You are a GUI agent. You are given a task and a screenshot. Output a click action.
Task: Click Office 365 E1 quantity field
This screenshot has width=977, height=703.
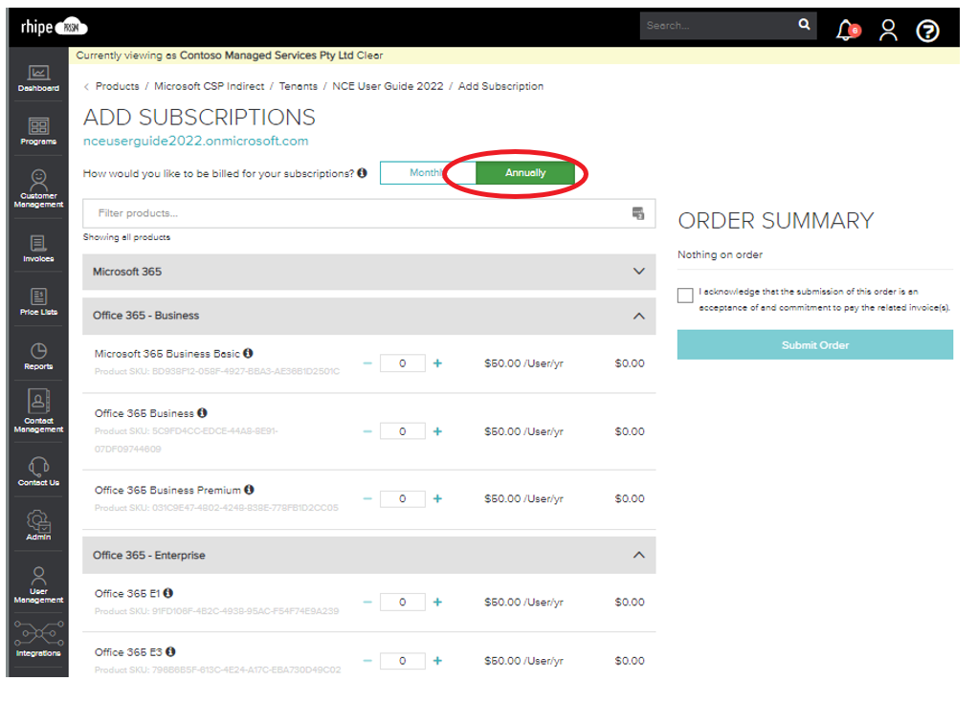[x=403, y=603]
